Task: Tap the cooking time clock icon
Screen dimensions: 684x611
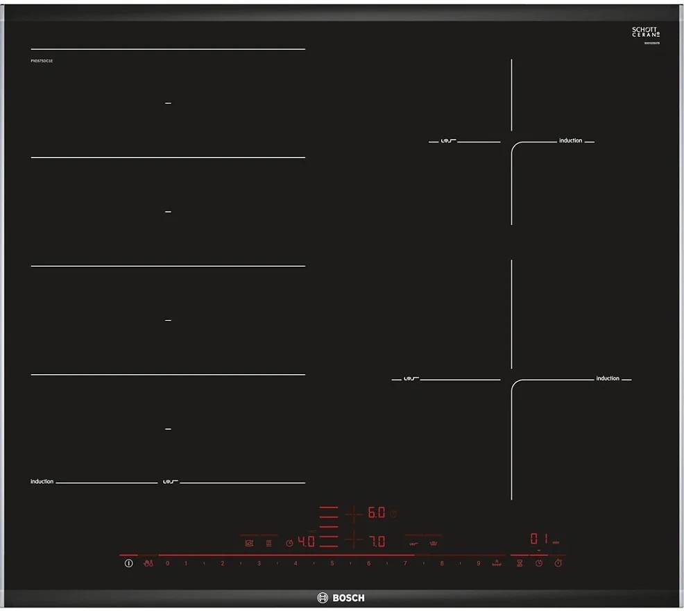Action: click(x=539, y=563)
